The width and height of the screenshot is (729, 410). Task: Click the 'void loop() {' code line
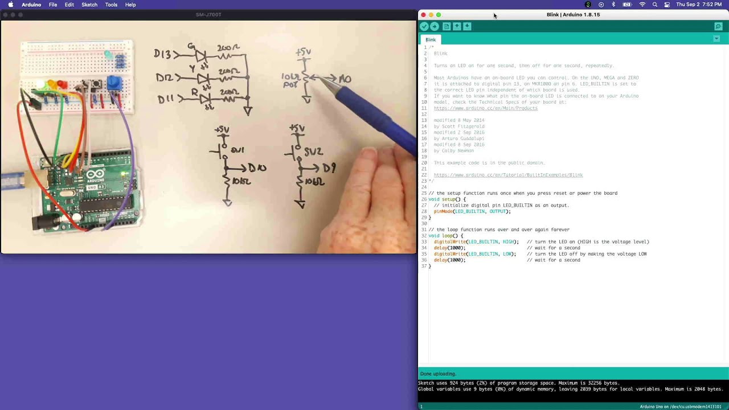point(445,236)
